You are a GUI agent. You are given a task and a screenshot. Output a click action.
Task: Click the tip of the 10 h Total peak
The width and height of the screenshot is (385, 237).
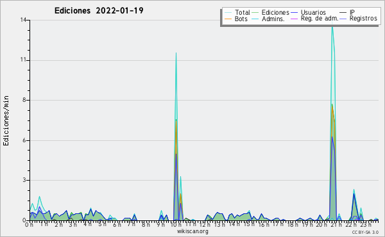(x=176, y=53)
